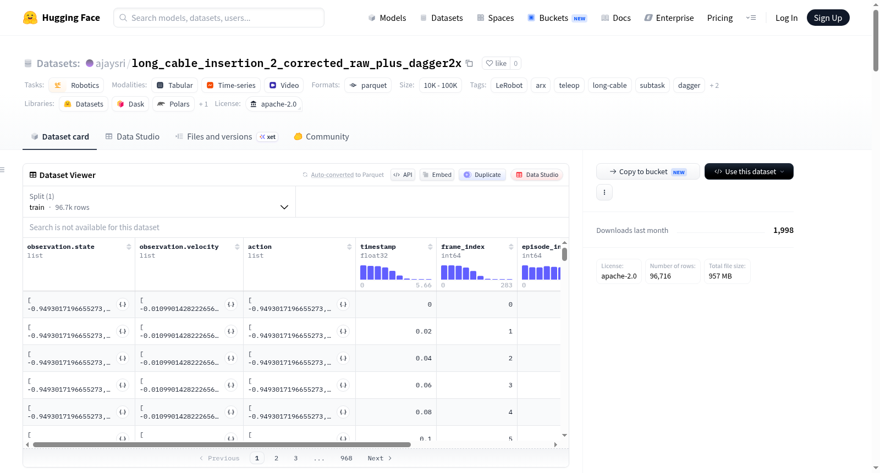Click the Sign Up button
Image resolution: width=880 pixels, height=473 pixels.
click(828, 18)
